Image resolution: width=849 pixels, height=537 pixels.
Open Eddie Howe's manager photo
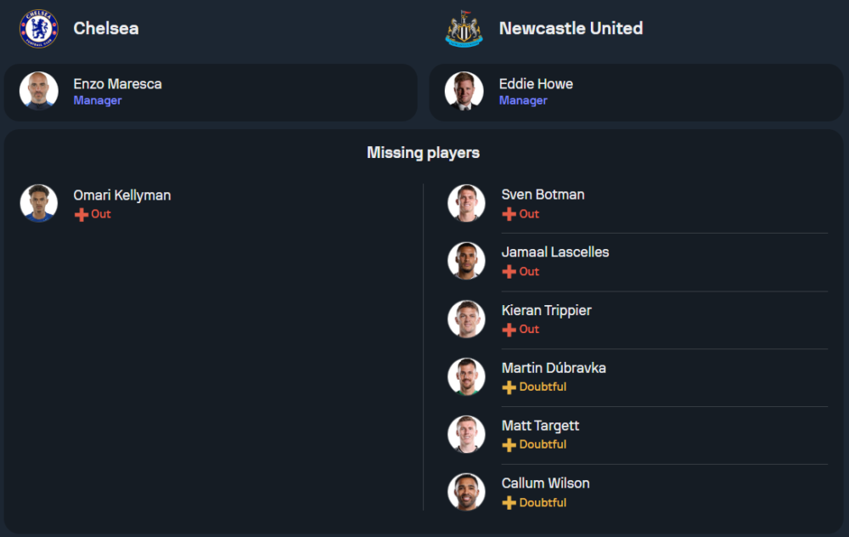(x=464, y=91)
